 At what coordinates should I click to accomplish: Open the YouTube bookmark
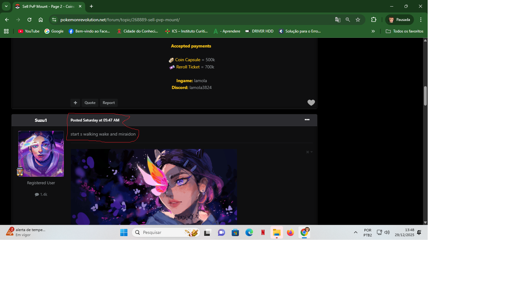(x=29, y=31)
